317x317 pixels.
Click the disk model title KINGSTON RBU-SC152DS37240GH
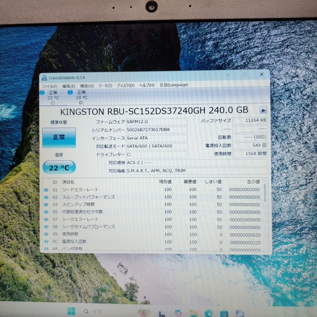(133, 111)
